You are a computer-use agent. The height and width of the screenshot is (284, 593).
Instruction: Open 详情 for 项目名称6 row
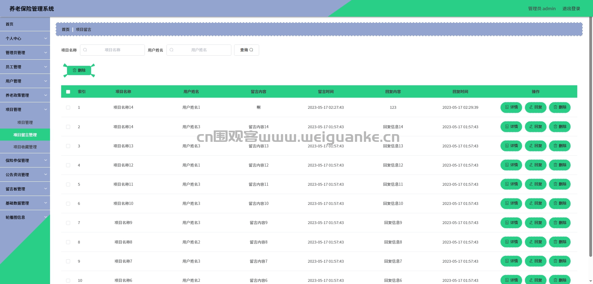coord(511,280)
